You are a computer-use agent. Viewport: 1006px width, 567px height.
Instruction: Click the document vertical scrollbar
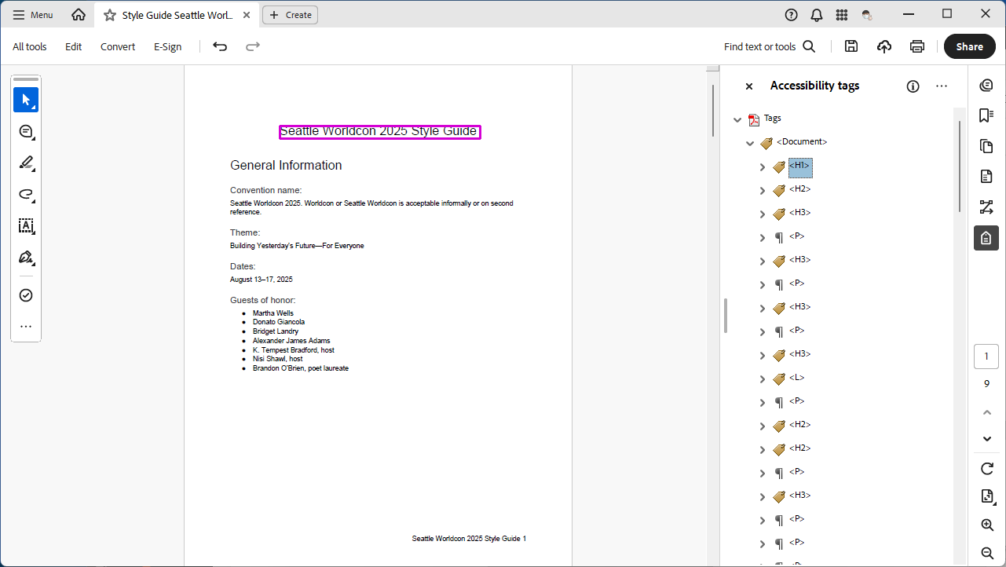click(x=713, y=112)
